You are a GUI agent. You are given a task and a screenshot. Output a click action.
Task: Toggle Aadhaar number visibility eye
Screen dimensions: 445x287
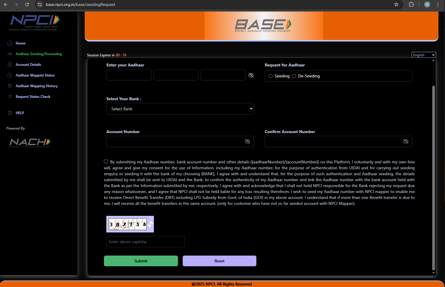[251, 75]
